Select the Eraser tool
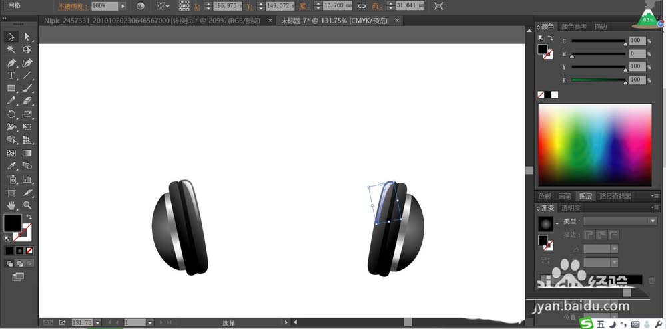 pyautogui.click(x=27, y=101)
